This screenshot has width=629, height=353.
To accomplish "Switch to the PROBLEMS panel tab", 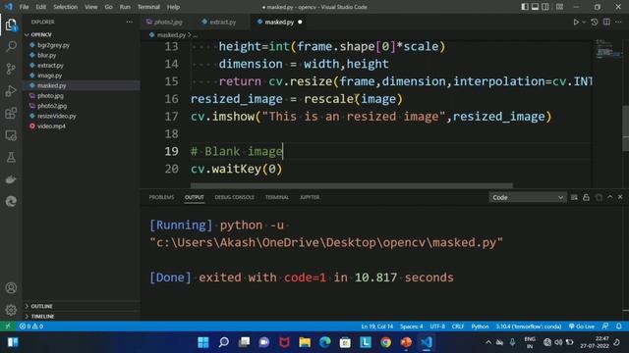I will [x=161, y=197].
